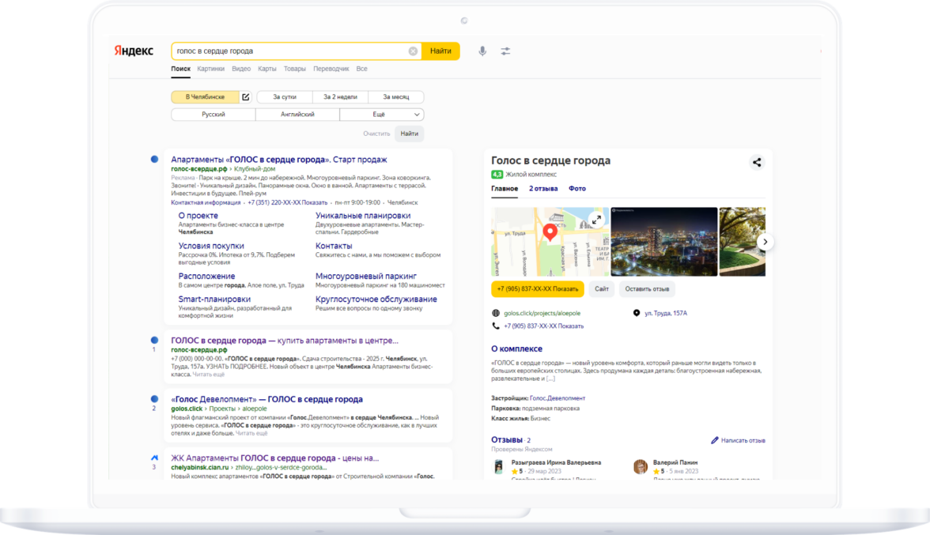Clear the search query with the X icon
Screen dimensions: 930x535
(413, 51)
